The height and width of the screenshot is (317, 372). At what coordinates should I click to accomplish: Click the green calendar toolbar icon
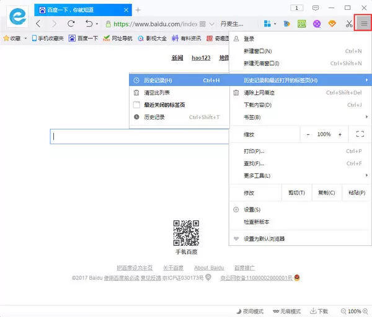coord(301,24)
